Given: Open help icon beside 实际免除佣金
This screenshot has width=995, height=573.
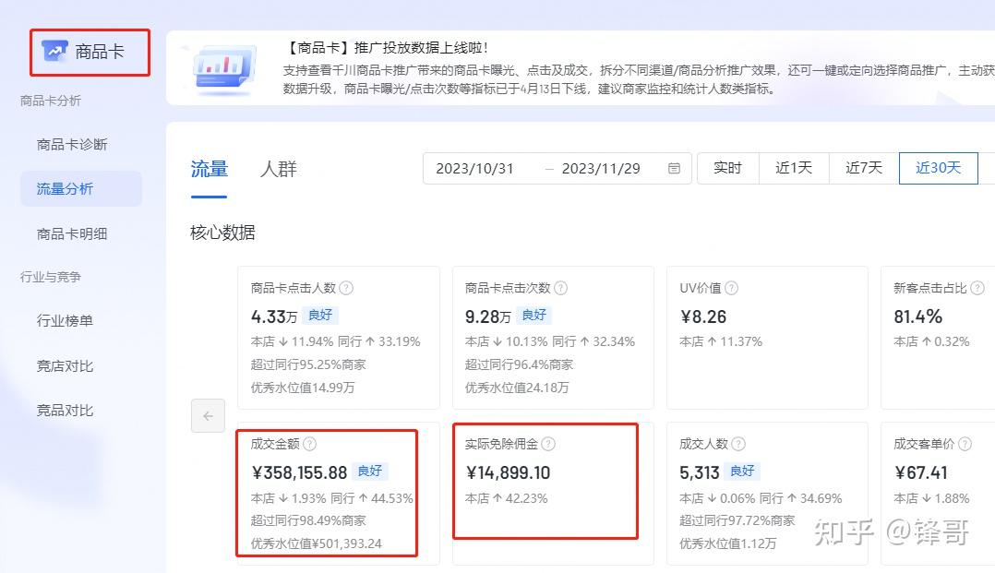Looking at the screenshot, I should click(548, 444).
